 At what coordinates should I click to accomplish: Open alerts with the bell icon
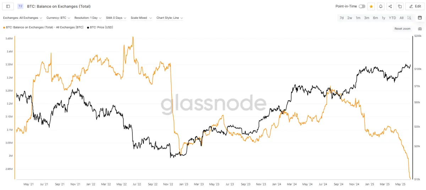(381, 6)
